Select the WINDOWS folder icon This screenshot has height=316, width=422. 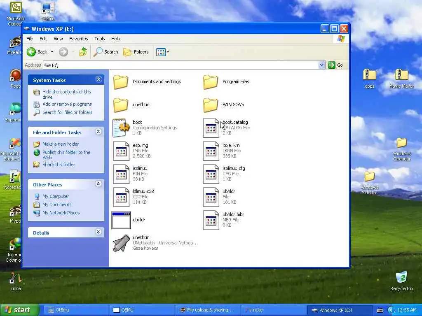tap(211, 105)
